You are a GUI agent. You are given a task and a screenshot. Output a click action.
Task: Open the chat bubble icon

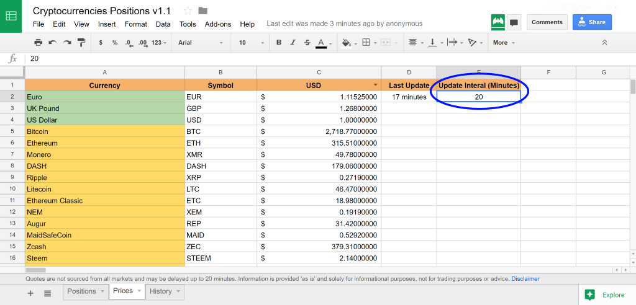[514, 22]
